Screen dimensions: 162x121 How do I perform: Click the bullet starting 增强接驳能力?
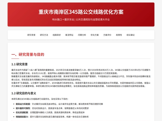point(52,117)
